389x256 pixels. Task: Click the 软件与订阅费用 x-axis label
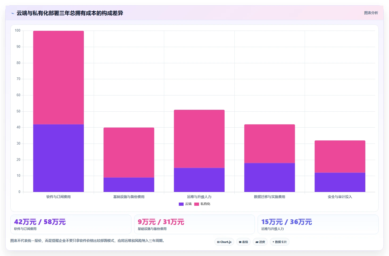point(59,197)
